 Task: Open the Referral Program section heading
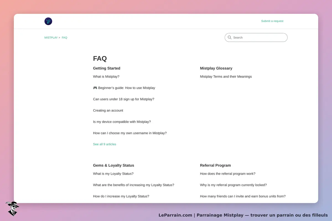tap(215, 165)
